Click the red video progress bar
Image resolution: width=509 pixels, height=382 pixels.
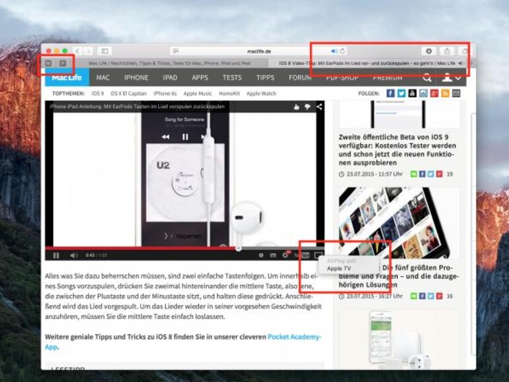pyautogui.click(x=141, y=248)
